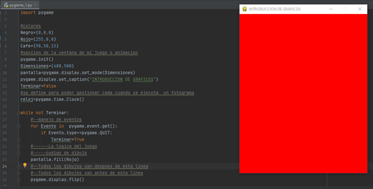The image size is (373, 189).
Task: Click 'reloj=pygame.time.Clock()' line
Action: (x=52, y=99)
